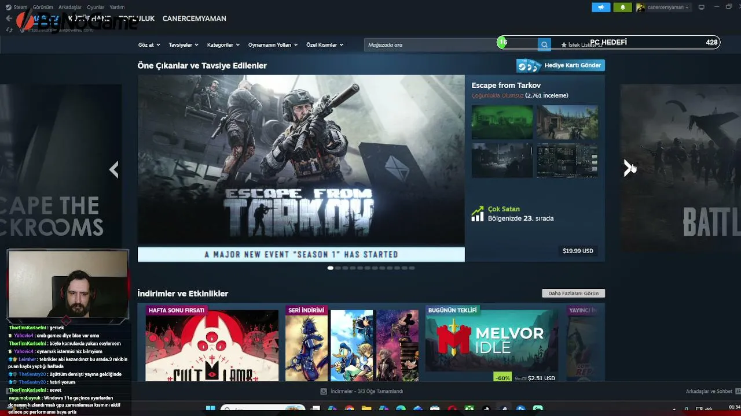Open the downloads icon in bottom bar
Screen dimensions: 741x416
pyautogui.click(x=324, y=391)
